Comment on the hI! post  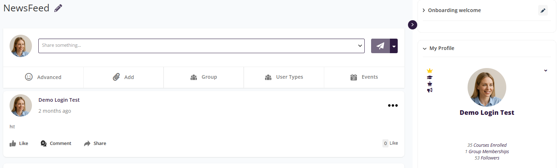(x=56, y=144)
